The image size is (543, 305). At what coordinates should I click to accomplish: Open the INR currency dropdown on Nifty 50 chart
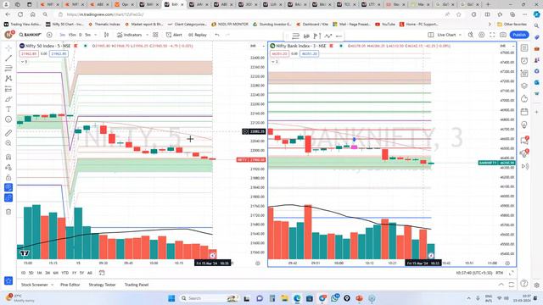point(257,46)
